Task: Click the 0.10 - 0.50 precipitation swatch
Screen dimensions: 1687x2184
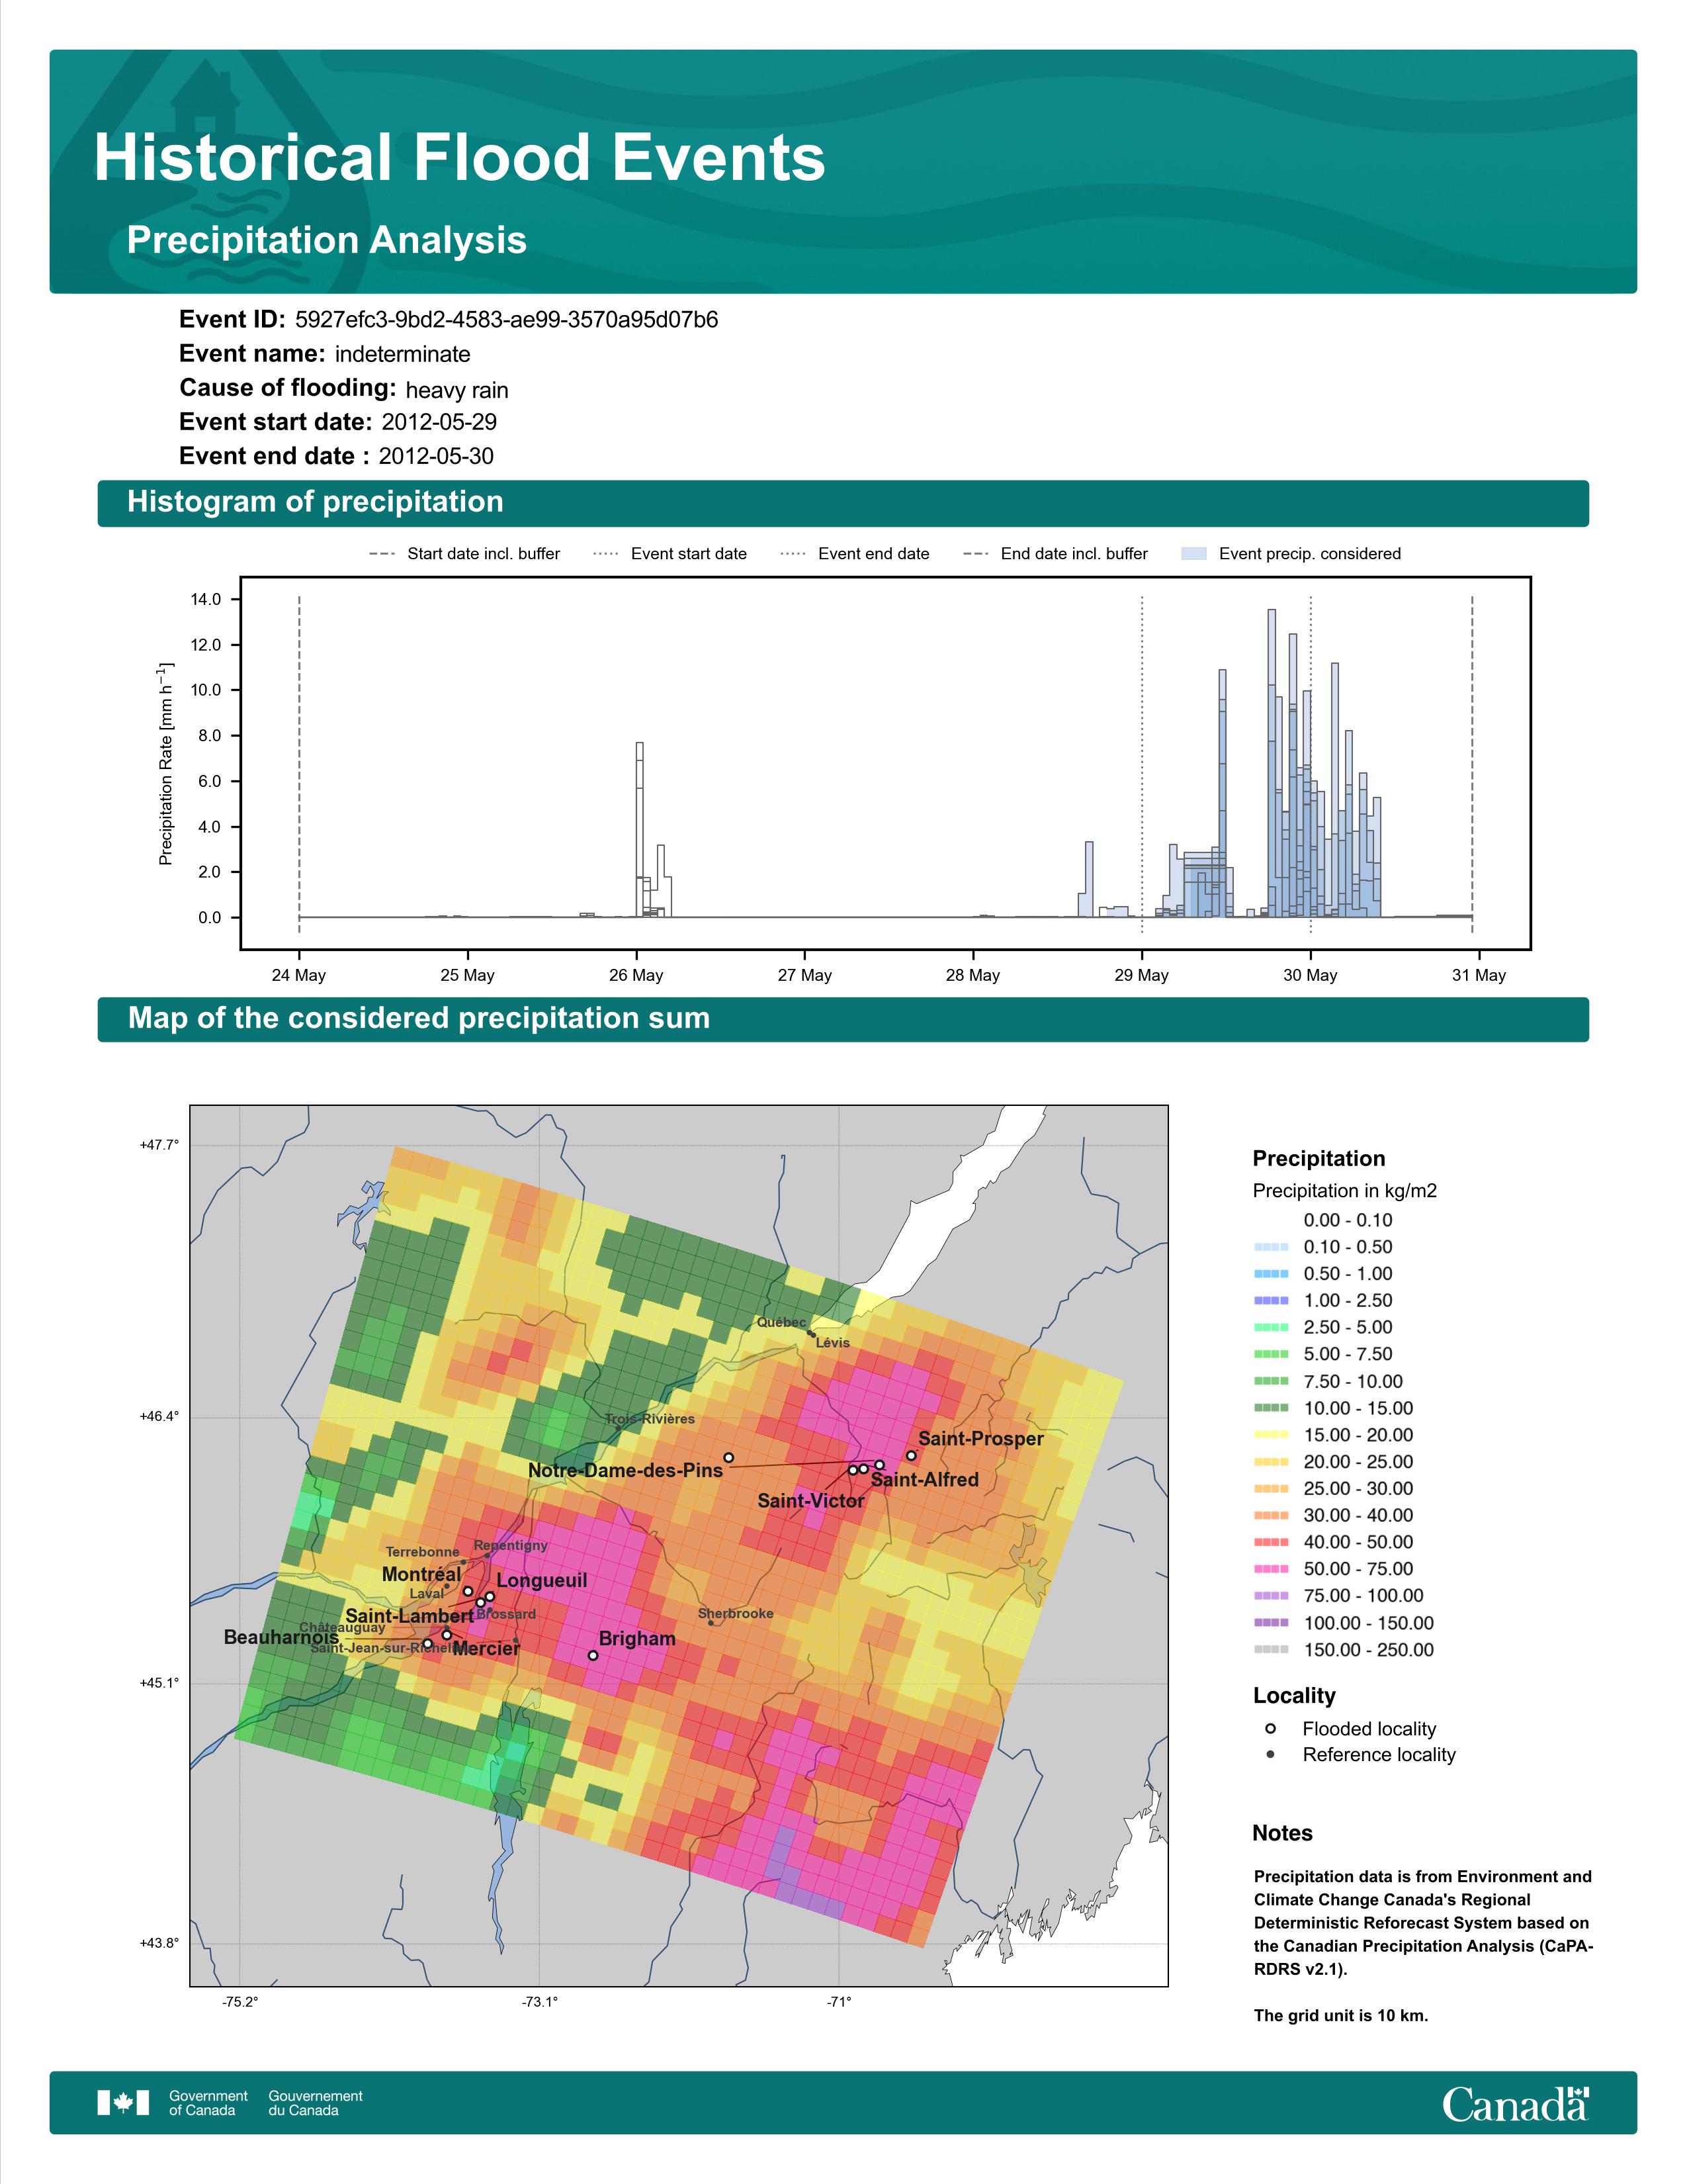Action: pos(1270,1247)
